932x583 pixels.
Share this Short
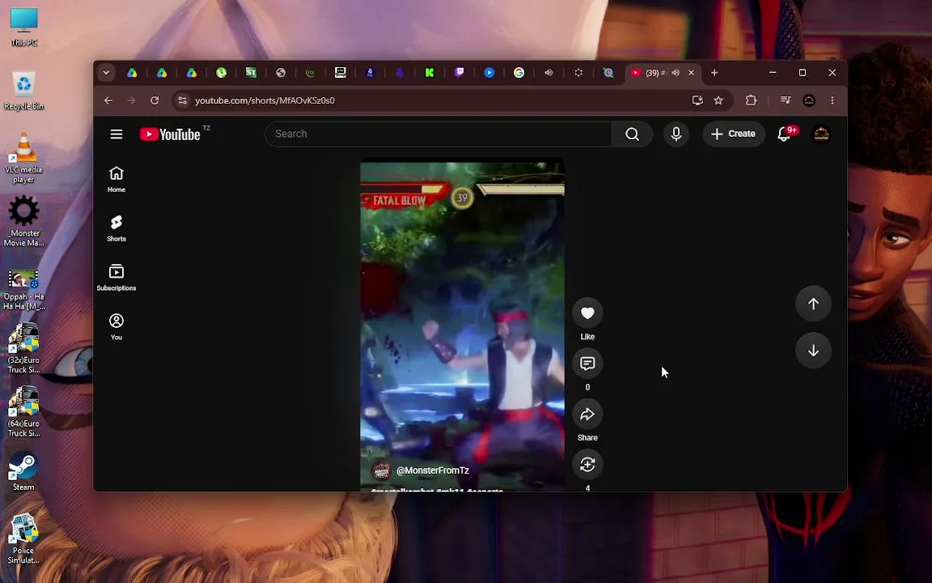[587, 414]
